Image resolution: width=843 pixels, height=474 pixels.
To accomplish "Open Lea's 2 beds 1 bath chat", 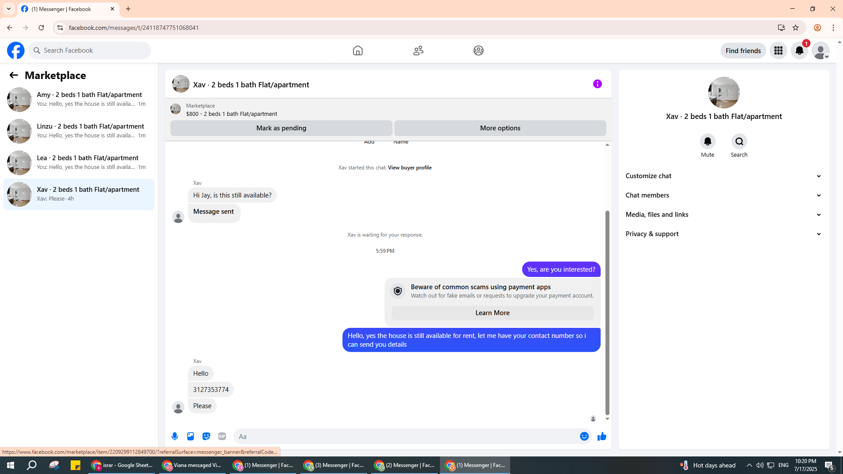I will (x=79, y=162).
